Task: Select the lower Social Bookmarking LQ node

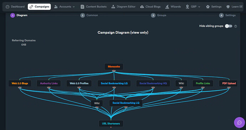Action: [126, 103]
